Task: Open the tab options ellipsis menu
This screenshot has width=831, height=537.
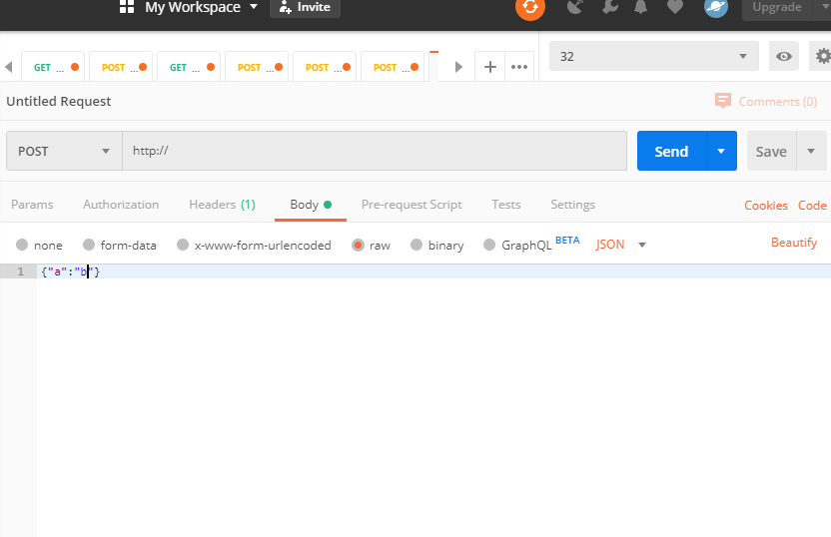Action: (x=519, y=67)
